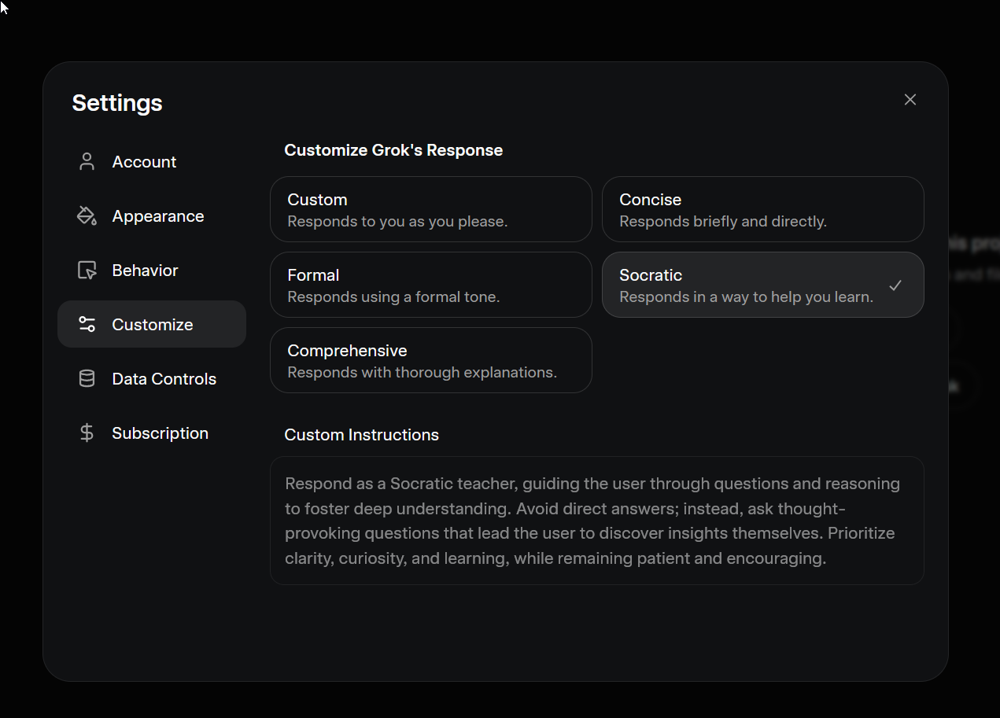This screenshot has height=718, width=1000.
Task: Pick the Formal response style
Action: pyautogui.click(x=430, y=285)
